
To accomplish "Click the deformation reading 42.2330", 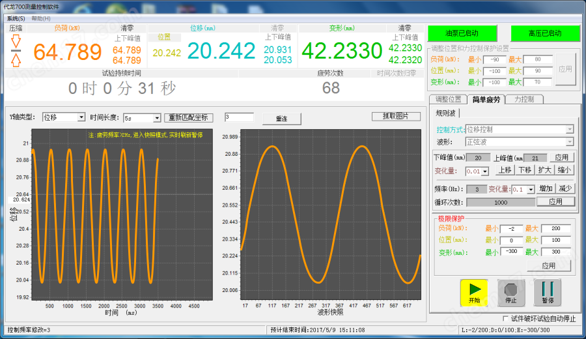I will 342,51.
